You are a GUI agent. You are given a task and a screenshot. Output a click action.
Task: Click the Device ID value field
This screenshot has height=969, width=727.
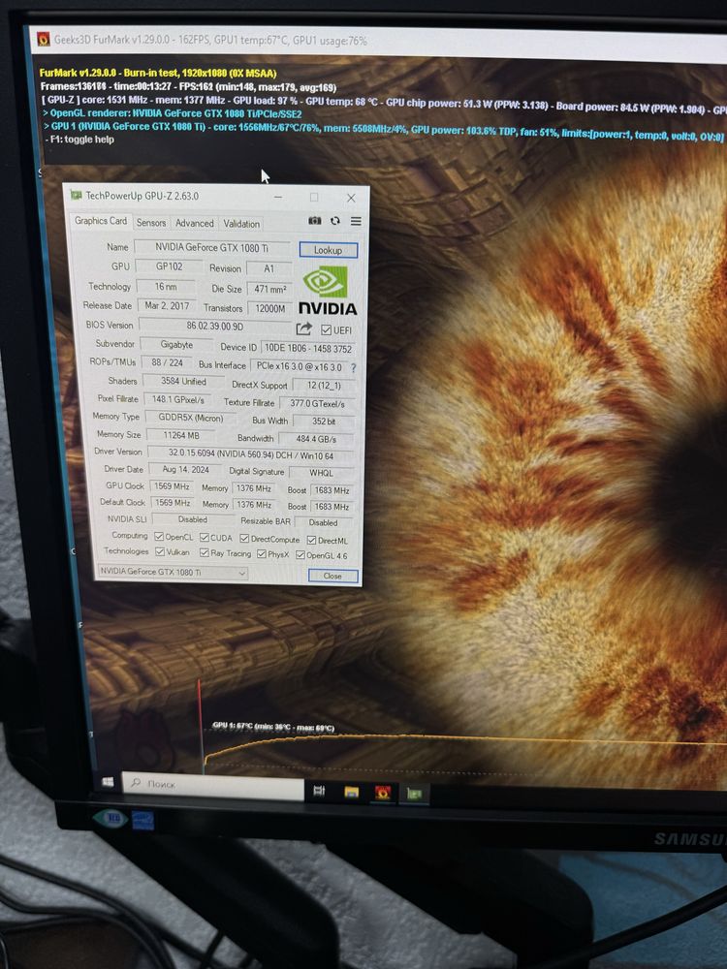click(x=308, y=348)
